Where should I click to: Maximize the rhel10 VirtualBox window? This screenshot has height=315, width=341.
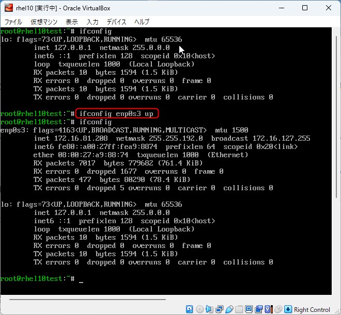point(305,8)
